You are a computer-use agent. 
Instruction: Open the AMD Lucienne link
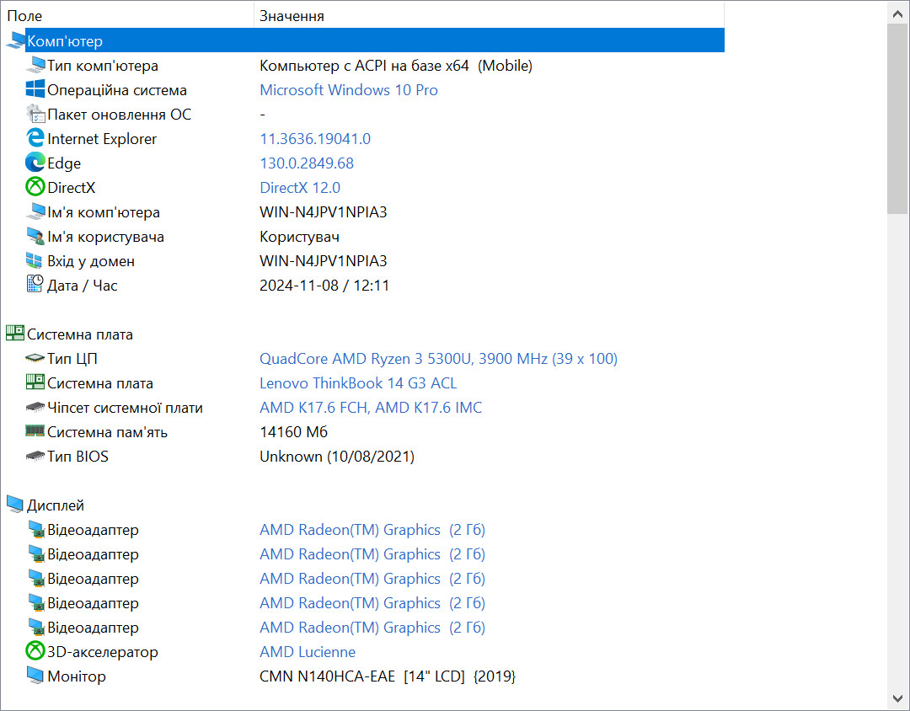[x=307, y=652]
